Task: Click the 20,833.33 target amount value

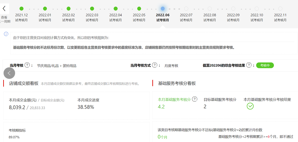Action: point(37,108)
